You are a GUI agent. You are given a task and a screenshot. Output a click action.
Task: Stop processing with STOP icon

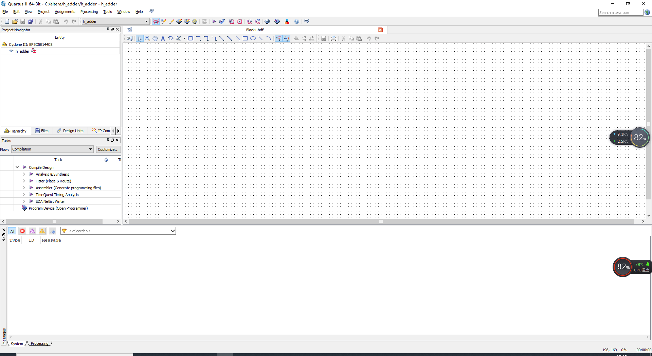204,21
